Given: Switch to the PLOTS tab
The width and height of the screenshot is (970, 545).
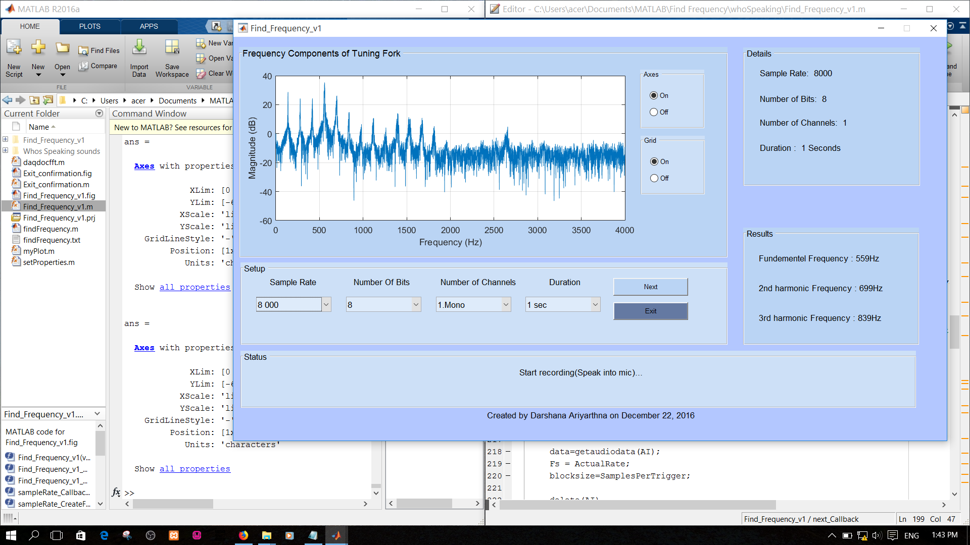Looking at the screenshot, I should (89, 26).
